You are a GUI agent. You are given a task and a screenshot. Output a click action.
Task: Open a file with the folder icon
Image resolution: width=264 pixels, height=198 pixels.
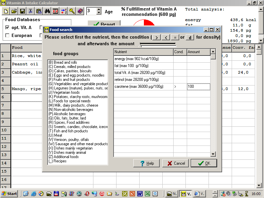(x=14, y=11)
